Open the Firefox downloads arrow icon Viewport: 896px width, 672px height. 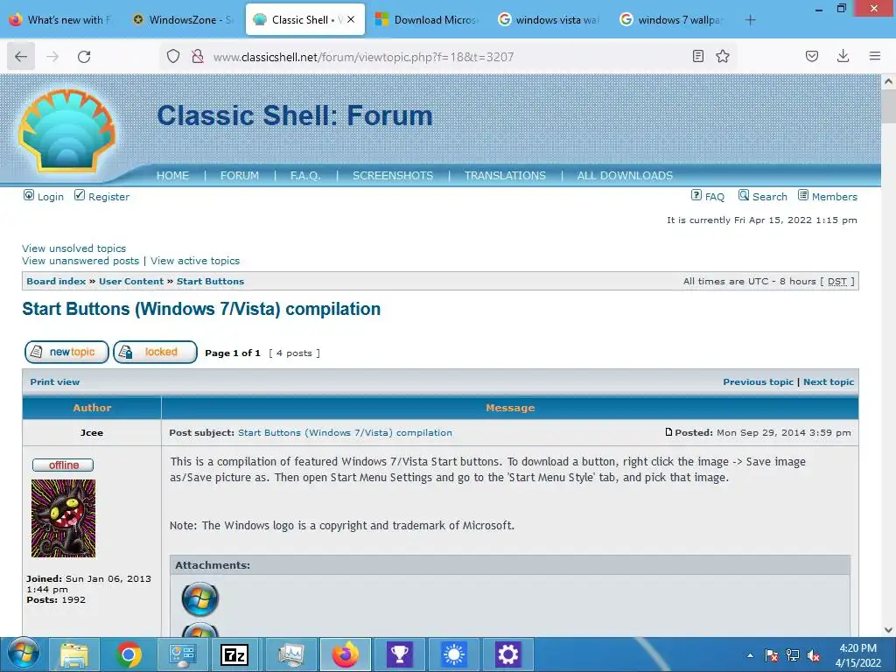pyautogui.click(x=843, y=56)
